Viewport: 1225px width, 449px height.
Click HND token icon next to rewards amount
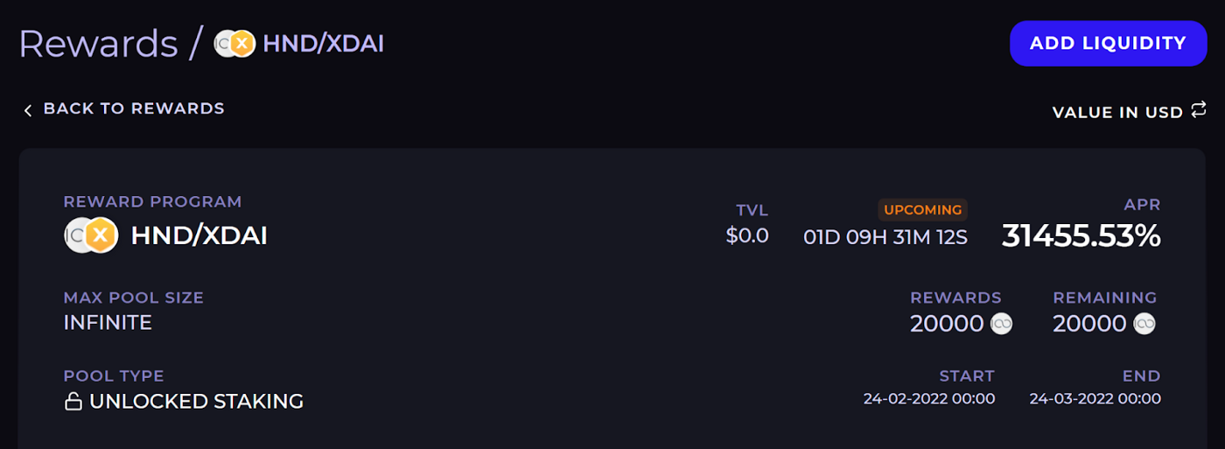[x=1001, y=324]
